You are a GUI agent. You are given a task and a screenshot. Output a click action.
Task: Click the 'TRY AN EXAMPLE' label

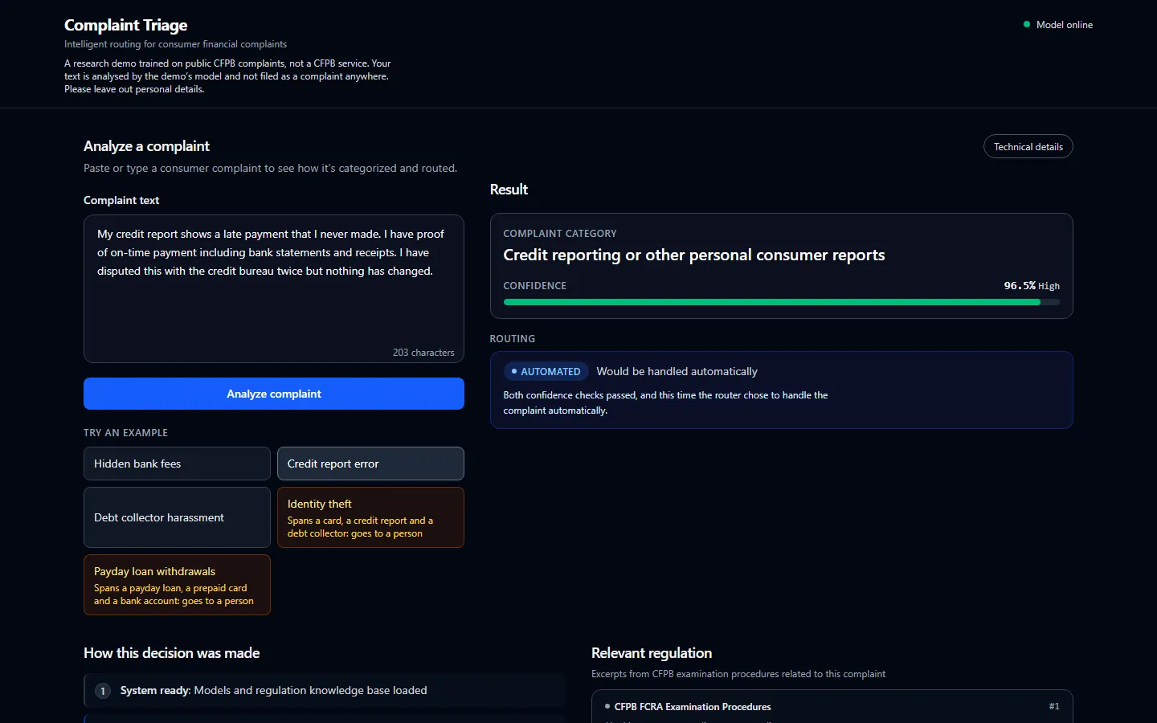125,432
